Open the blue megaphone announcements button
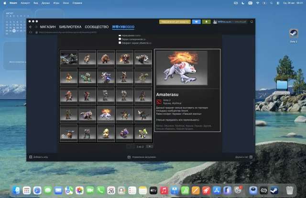 click(197, 22)
